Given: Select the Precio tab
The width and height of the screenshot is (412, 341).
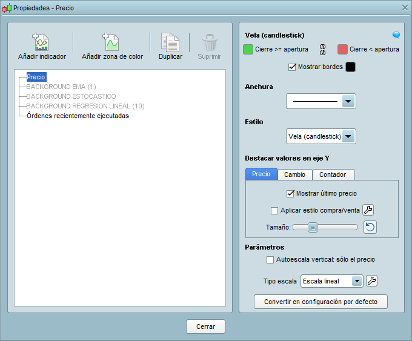Looking at the screenshot, I should tap(261, 174).
